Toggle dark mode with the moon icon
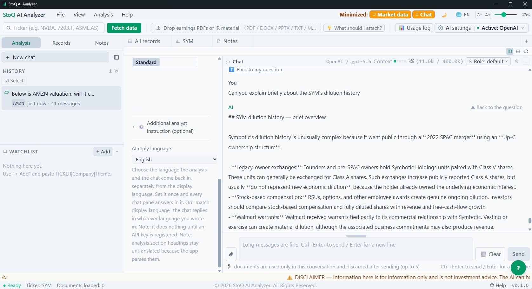The width and height of the screenshot is (532, 289). [x=444, y=15]
